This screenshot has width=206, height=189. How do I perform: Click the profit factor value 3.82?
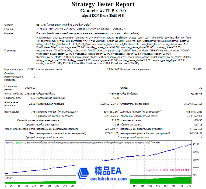[33, 98]
